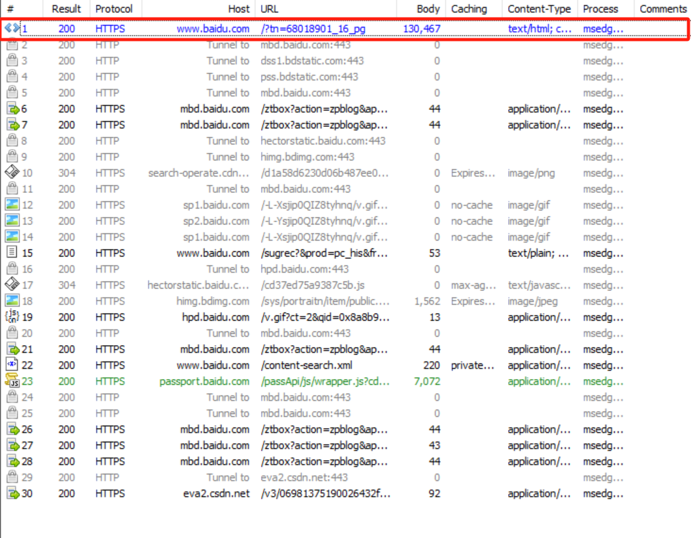Image resolution: width=691 pixels, height=538 pixels.
Task: Select the hpd.baidu.com:443 tunnel row
Action: click(x=345, y=269)
